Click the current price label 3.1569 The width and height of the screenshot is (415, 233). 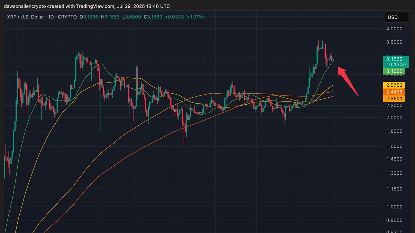pos(395,59)
